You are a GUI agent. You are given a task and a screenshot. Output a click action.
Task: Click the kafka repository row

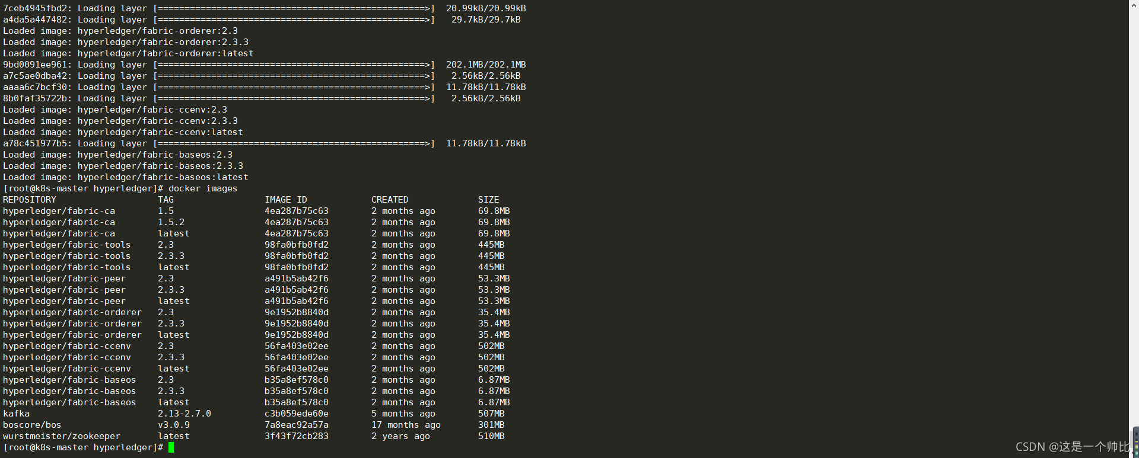[254, 414]
